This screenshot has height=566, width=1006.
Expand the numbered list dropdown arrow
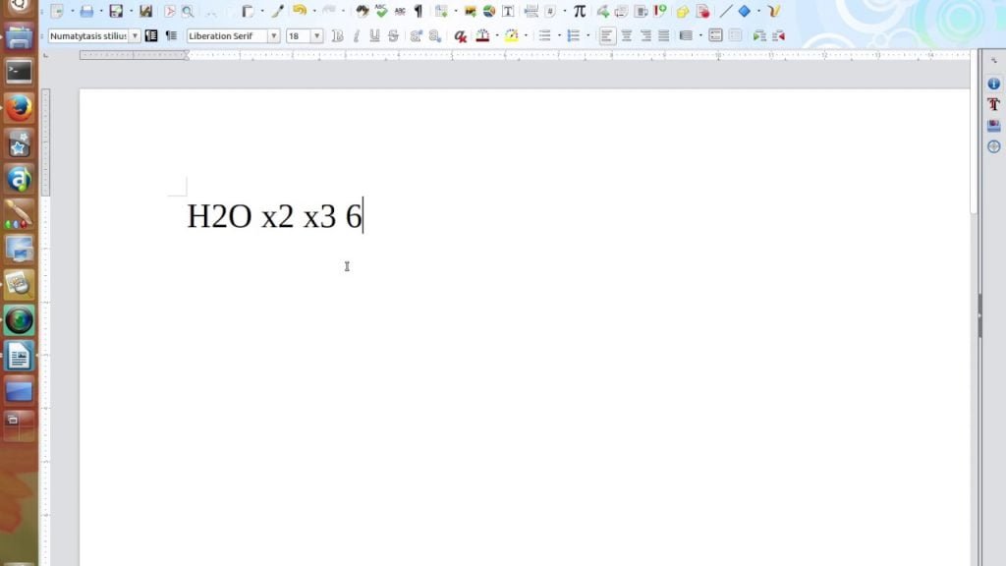tap(588, 36)
